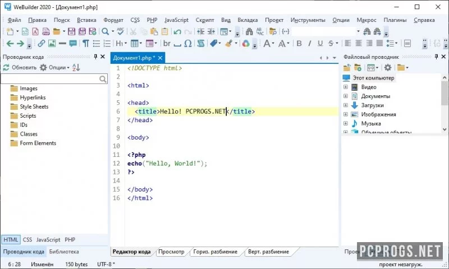The image size is (449, 269).
Task: Click the Обновить refresh button
Action: [20, 67]
